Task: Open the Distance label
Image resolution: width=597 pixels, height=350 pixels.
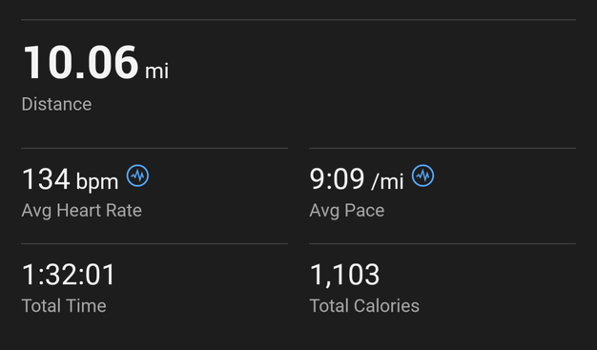Action: [x=56, y=104]
